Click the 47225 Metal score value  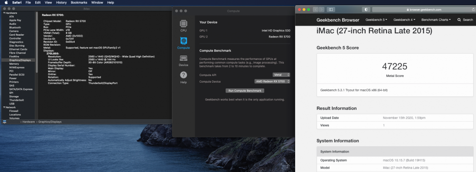pos(395,67)
